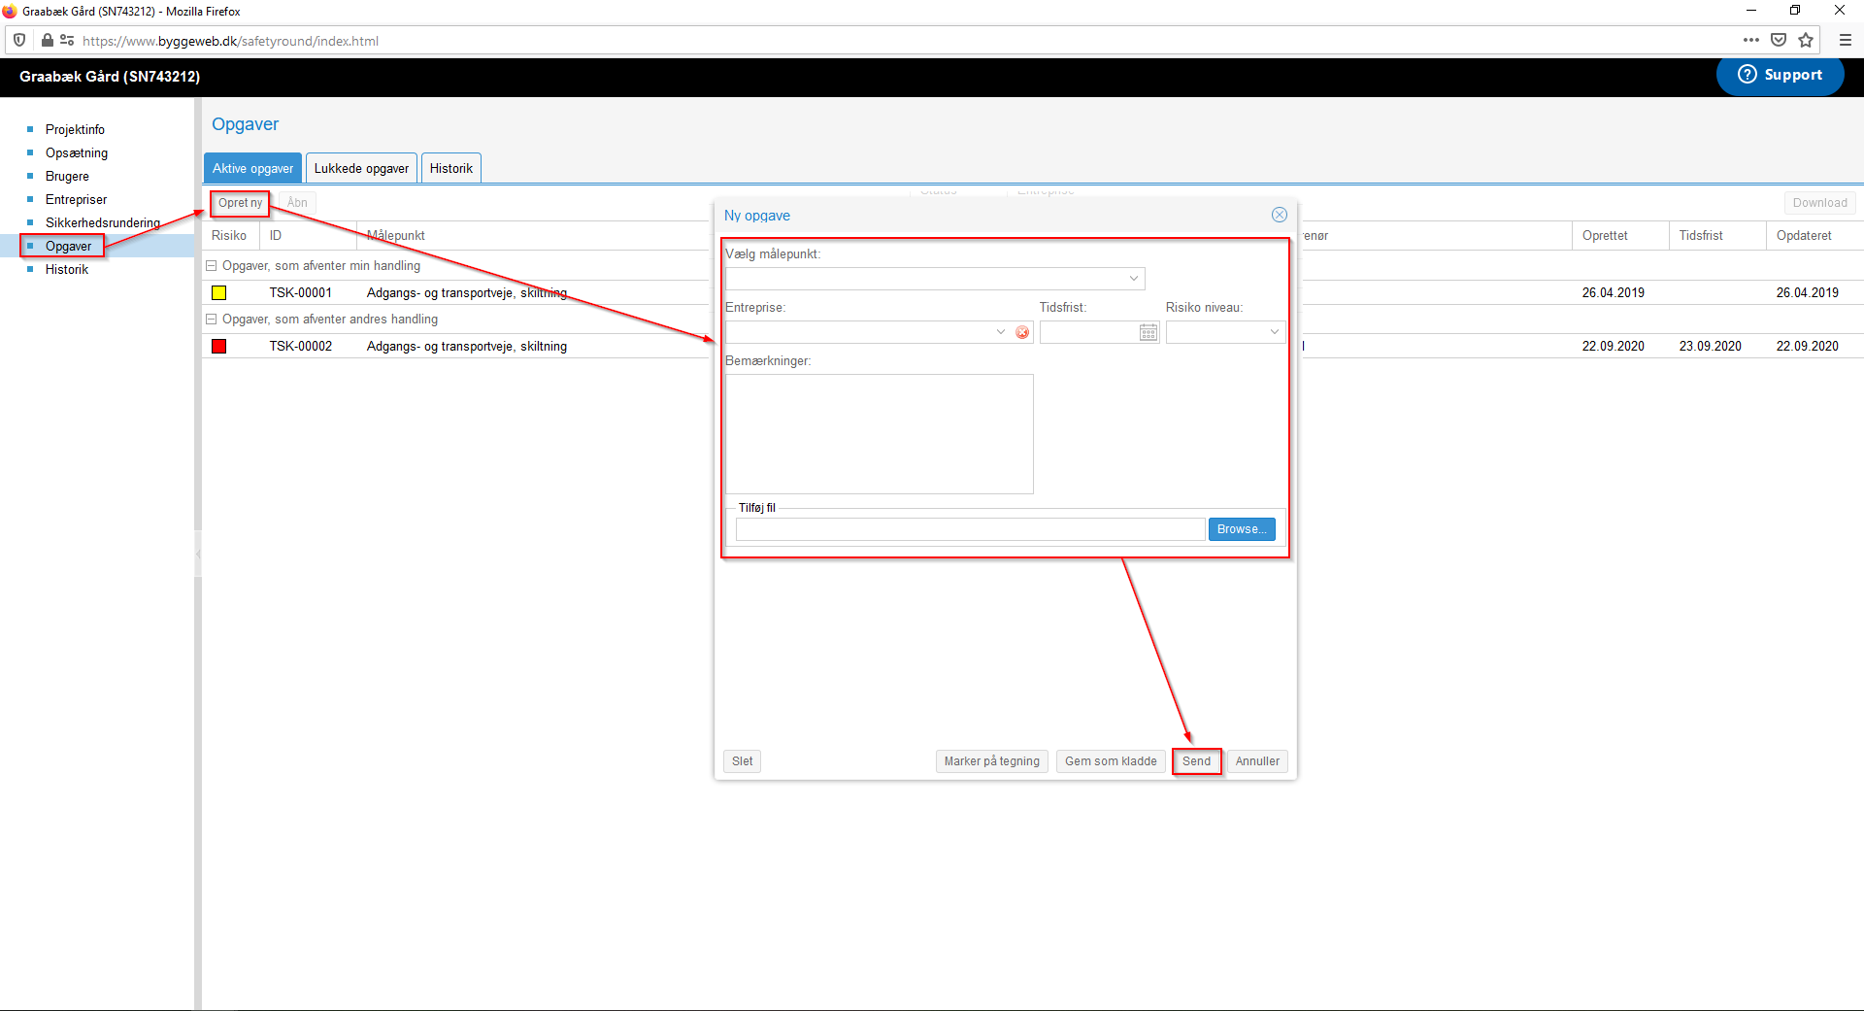Image resolution: width=1864 pixels, height=1011 pixels.
Task: Click Gem som kladde button
Action: tap(1110, 761)
